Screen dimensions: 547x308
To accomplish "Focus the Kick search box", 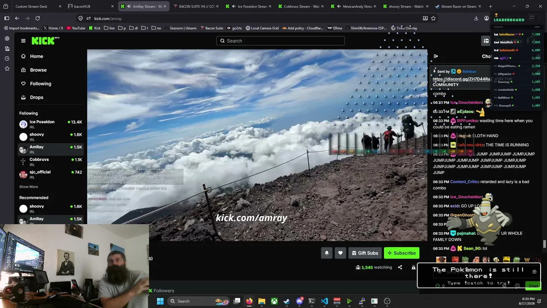I will click(280, 41).
